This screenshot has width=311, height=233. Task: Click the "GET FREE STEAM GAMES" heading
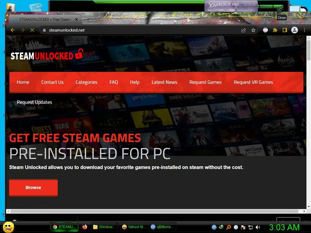tap(75, 138)
